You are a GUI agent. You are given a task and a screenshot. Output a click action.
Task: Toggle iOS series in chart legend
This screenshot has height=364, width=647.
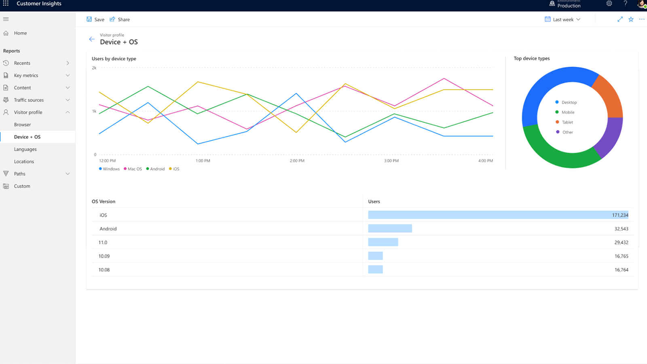tap(174, 169)
